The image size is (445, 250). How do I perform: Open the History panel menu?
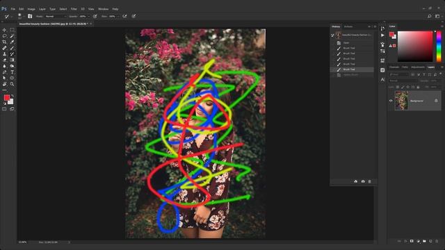(x=375, y=26)
